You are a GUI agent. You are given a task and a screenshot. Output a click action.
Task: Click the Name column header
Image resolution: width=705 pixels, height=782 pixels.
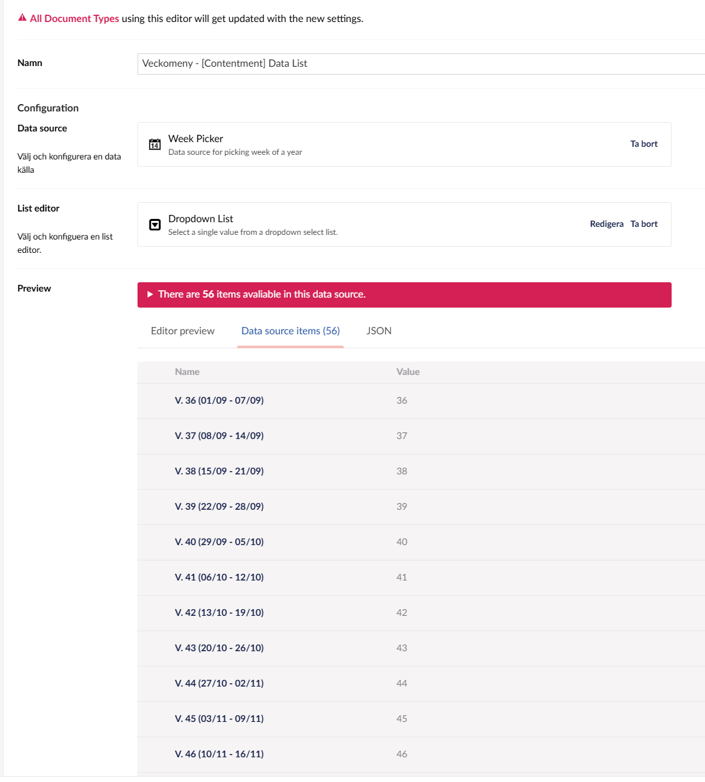pos(187,372)
